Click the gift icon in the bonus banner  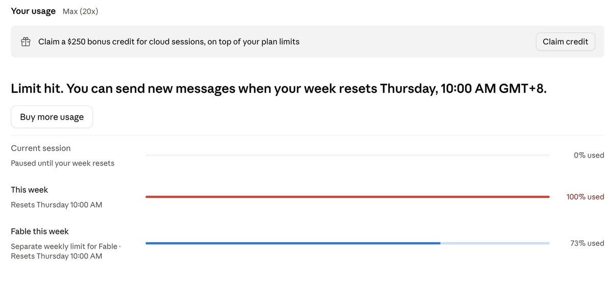26,42
